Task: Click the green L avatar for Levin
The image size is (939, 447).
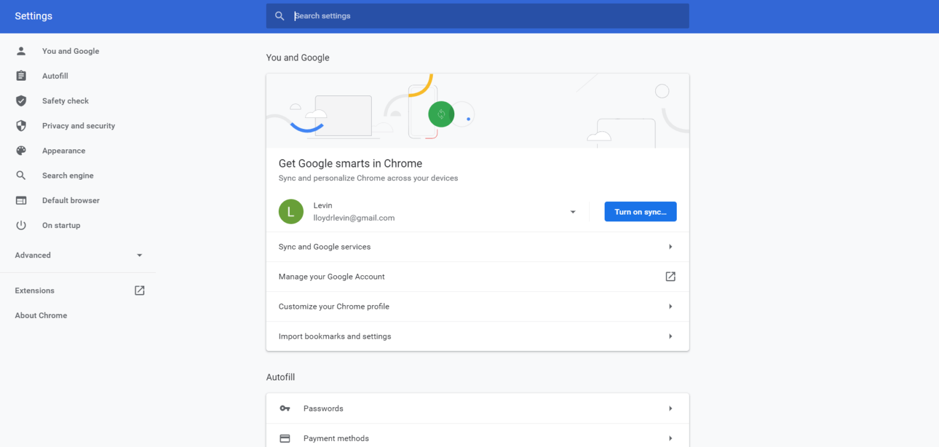Action: (x=291, y=212)
